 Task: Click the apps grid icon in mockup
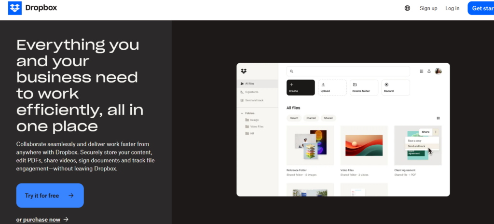pos(422,71)
